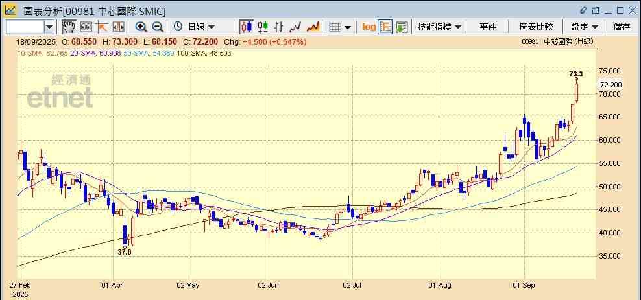Click the clock period icon
Viewport: 641px width, 300px height.
(x=178, y=27)
